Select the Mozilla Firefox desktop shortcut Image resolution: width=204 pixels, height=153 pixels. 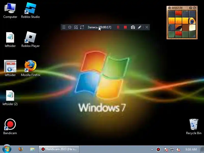pyautogui.click(x=31, y=68)
